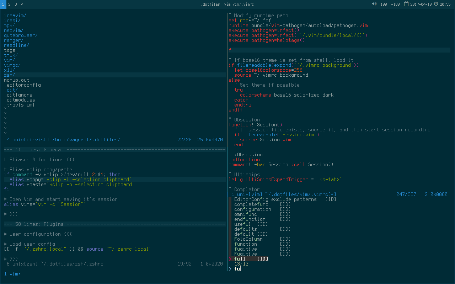Open the readline/ directory
The image size is (455, 284).
[x=16, y=45]
